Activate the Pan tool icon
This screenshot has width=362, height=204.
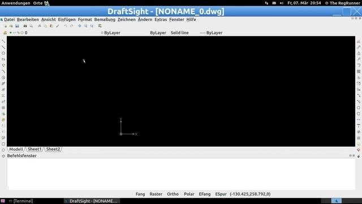(80, 26)
